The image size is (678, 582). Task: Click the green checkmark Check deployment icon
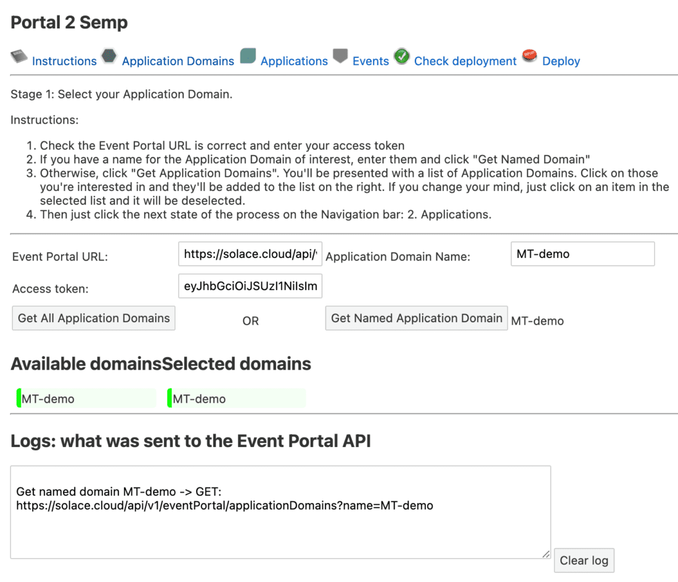401,56
